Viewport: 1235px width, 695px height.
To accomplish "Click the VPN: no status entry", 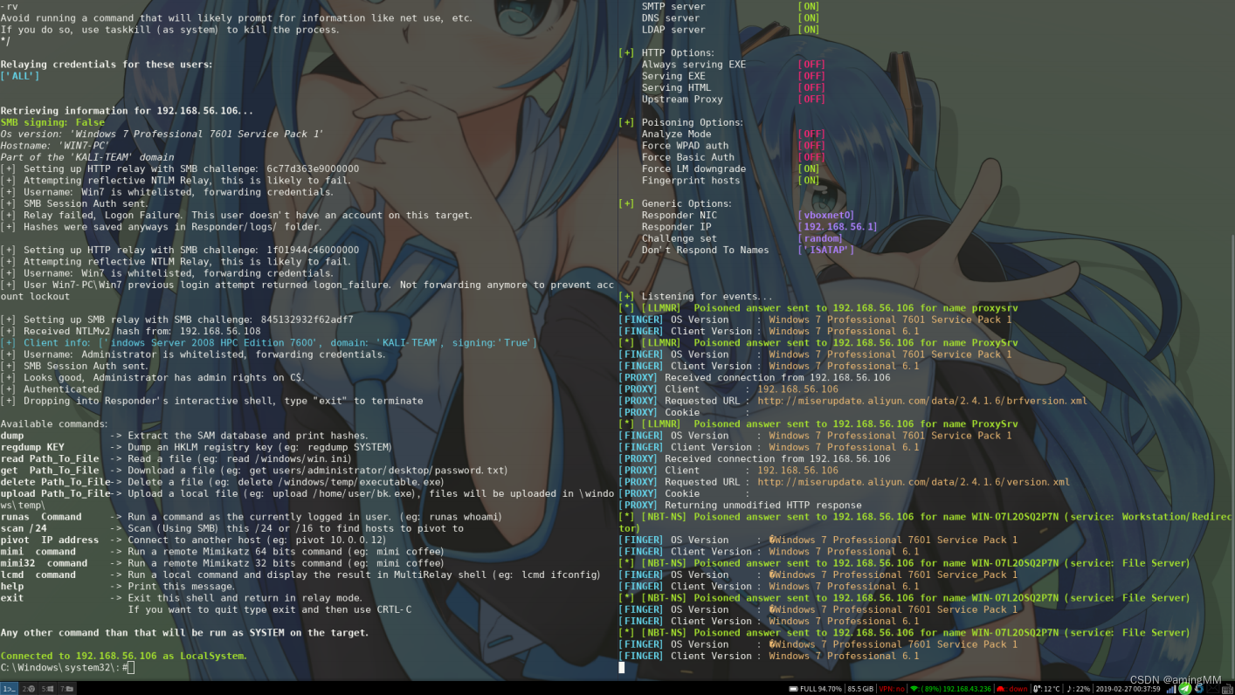I will [x=892, y=689].
